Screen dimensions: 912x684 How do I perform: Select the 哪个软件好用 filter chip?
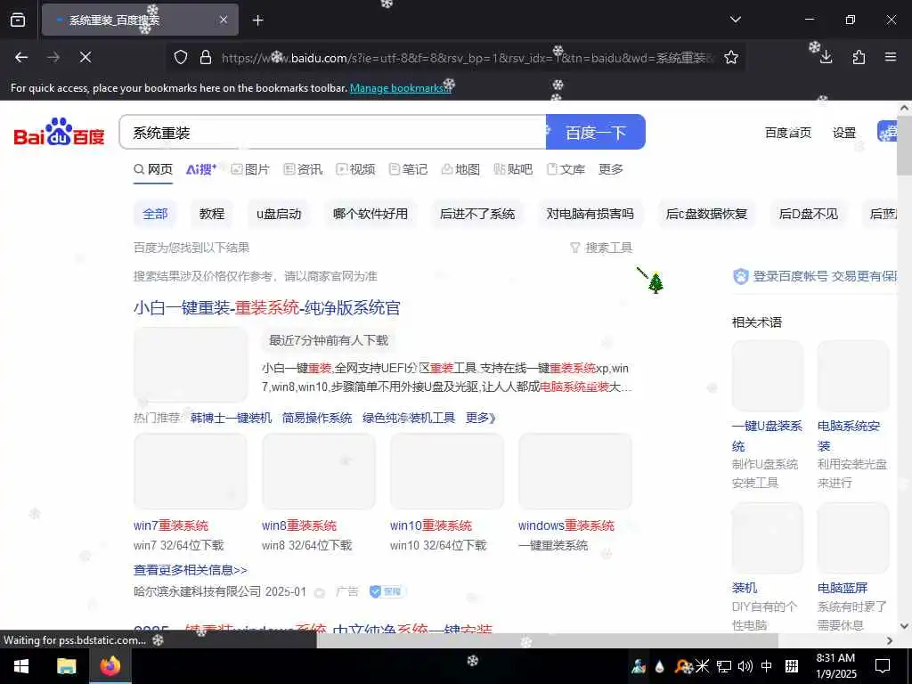370,214
